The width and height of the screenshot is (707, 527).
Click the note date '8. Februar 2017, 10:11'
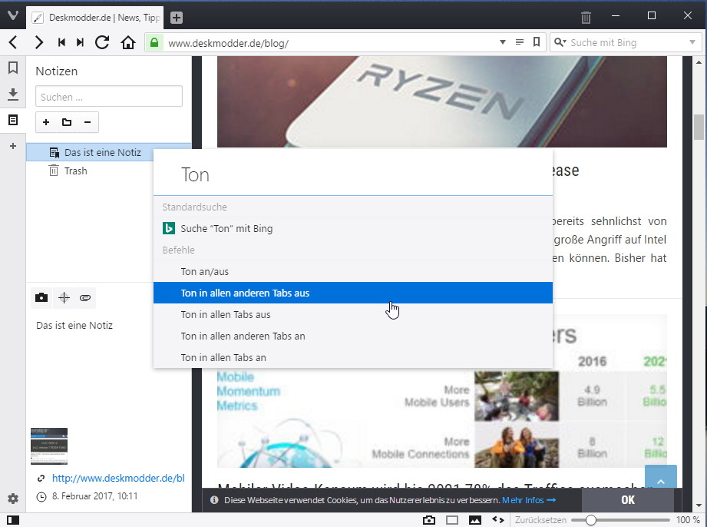tap(94, 496)
